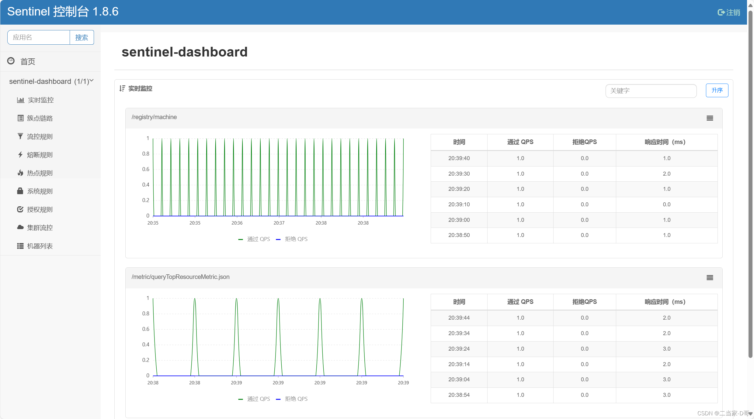Click the sort icon beside 实时监控 heading
The image size is (754, 419).
point(122,88)
